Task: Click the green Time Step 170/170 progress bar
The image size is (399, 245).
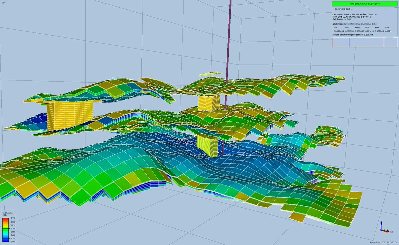Action: (x=365, y=4)
